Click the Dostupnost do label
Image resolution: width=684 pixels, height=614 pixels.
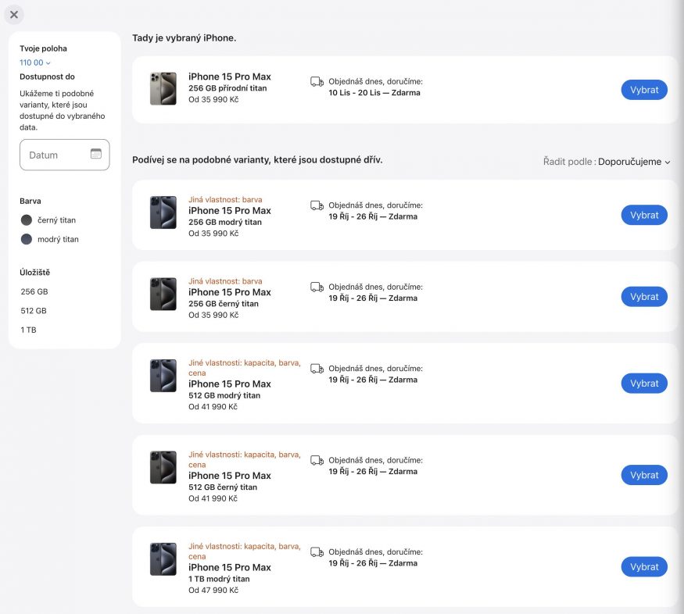pos(47,77)
